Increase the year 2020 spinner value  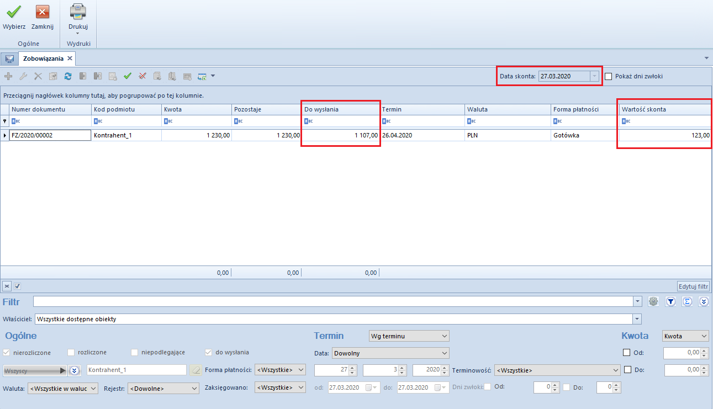coord(444,368)
